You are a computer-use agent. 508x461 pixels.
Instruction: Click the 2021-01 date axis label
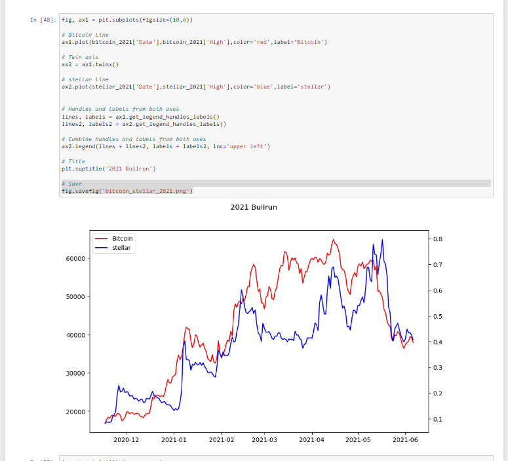tap(174, 440)
